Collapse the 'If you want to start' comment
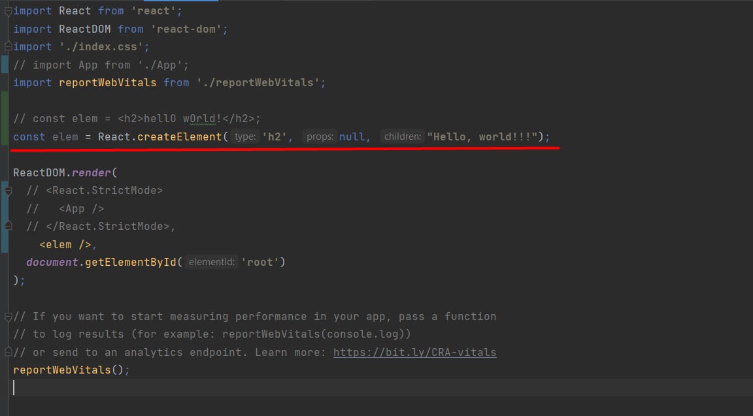The height and width of the screenshot is (416, 753). [x=8, y=317]
